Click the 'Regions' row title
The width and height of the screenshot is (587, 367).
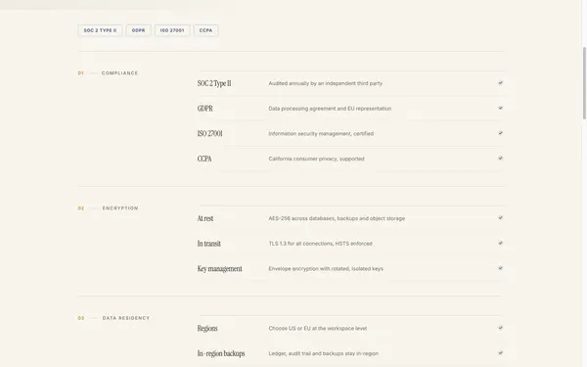click(207, 329)
